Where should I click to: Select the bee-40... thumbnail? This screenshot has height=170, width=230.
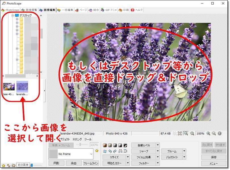pos(9,88)
